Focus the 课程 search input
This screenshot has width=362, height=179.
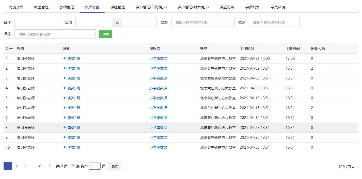pyautogui.click(x=55, y=34)
